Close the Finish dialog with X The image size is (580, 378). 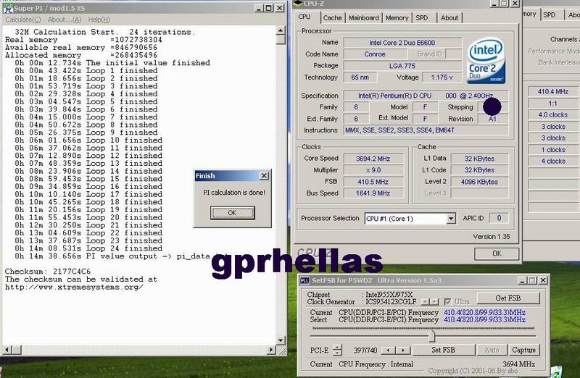pyautogui.click(x=264, y=176)
